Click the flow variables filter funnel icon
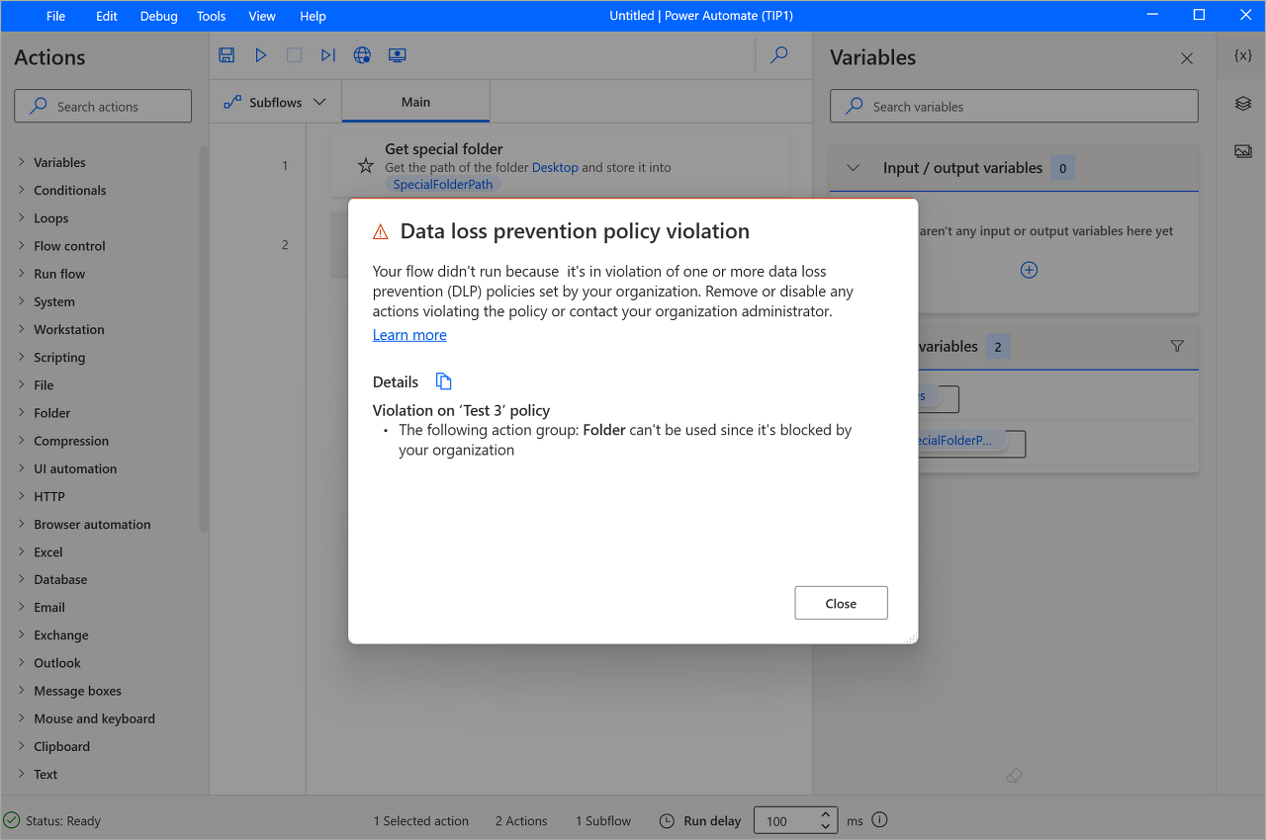The height and width of the screenshot is (840, 1266). tap(1177, 346)
